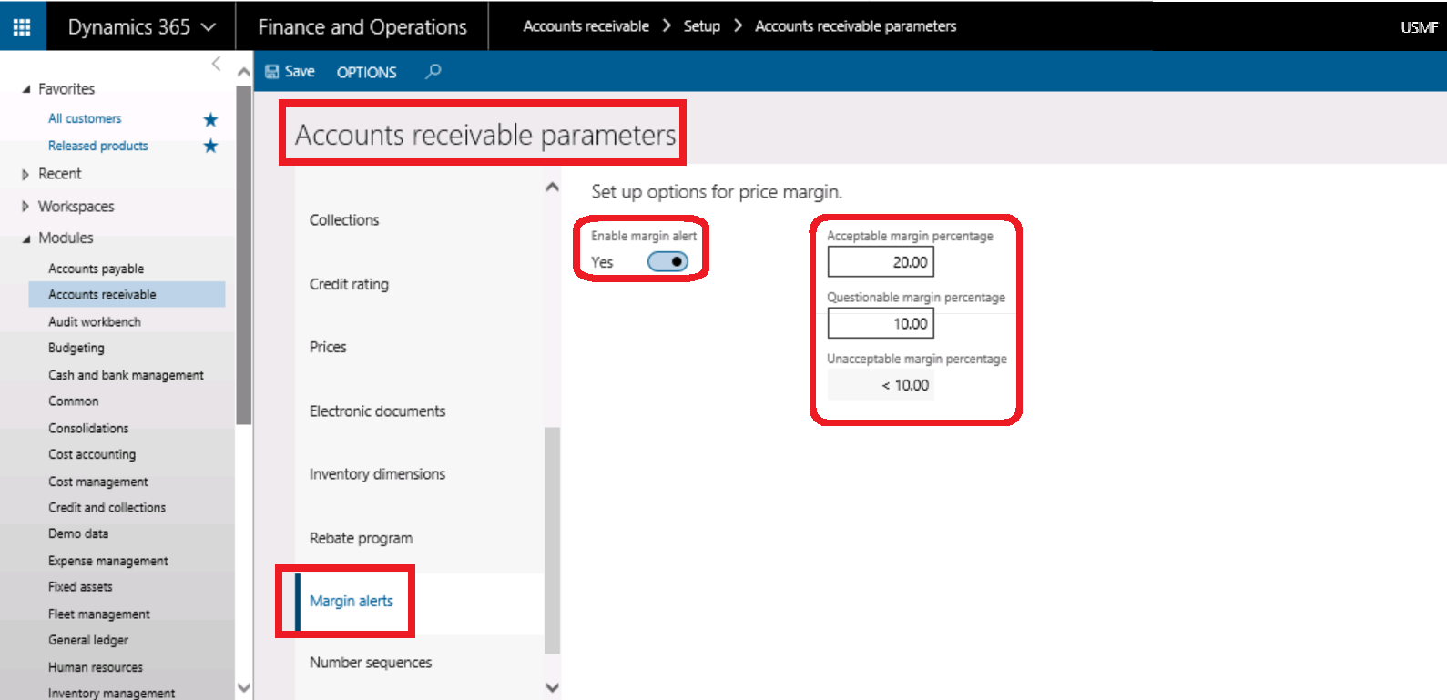This screenshot has width=1447, height=700.
Task: Collapse navigation pane with left chevron
Action: pyautogui.click(x=216, y=63)
